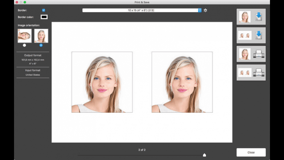Click the Output format label

33,55
